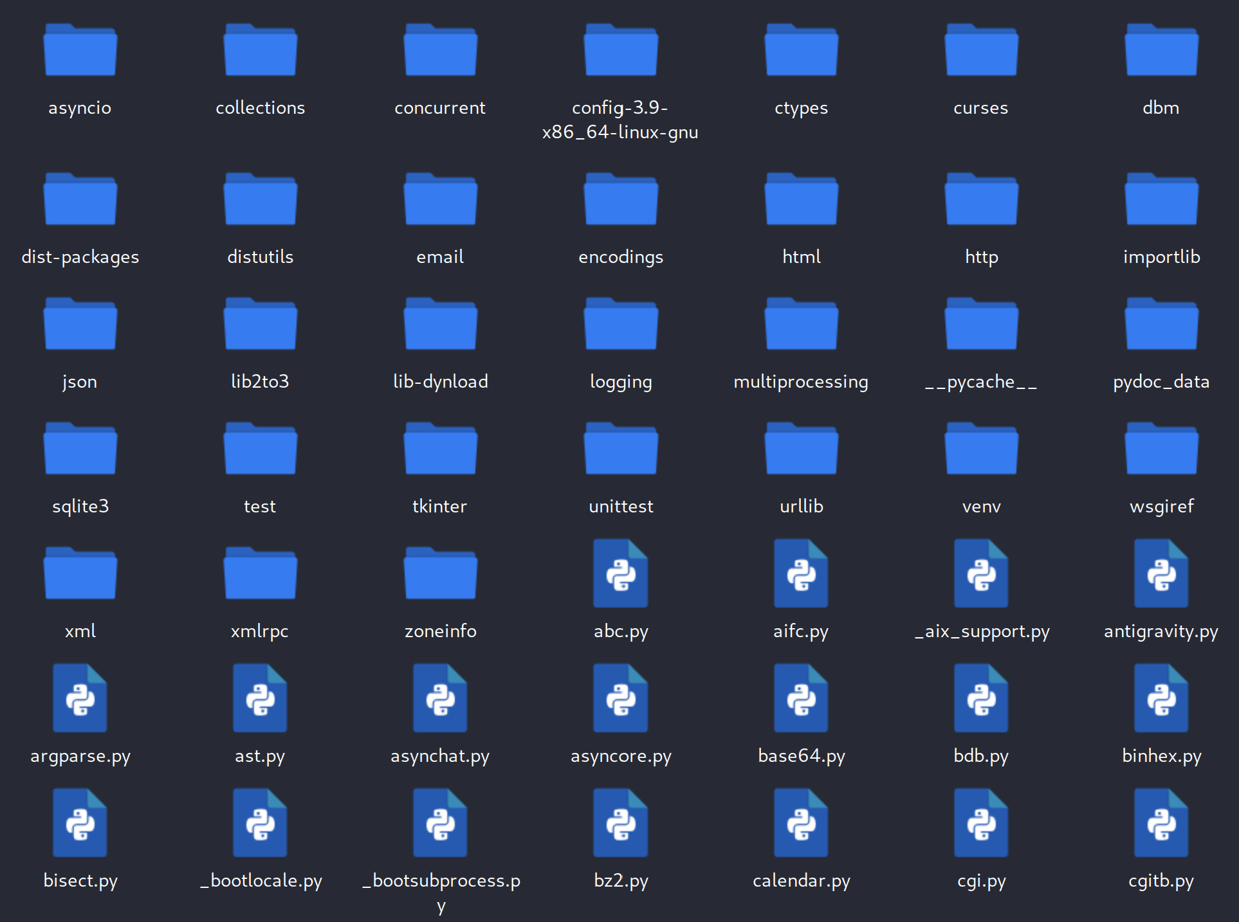
Task: Click the abc.py file icon
Action: (x=621, y=574)
